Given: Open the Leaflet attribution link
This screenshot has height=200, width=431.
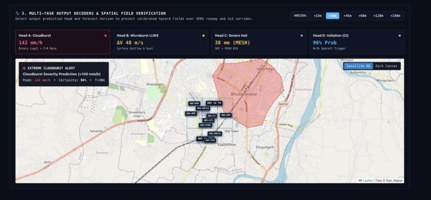Looking at the screenshot, I should (367, 181).
